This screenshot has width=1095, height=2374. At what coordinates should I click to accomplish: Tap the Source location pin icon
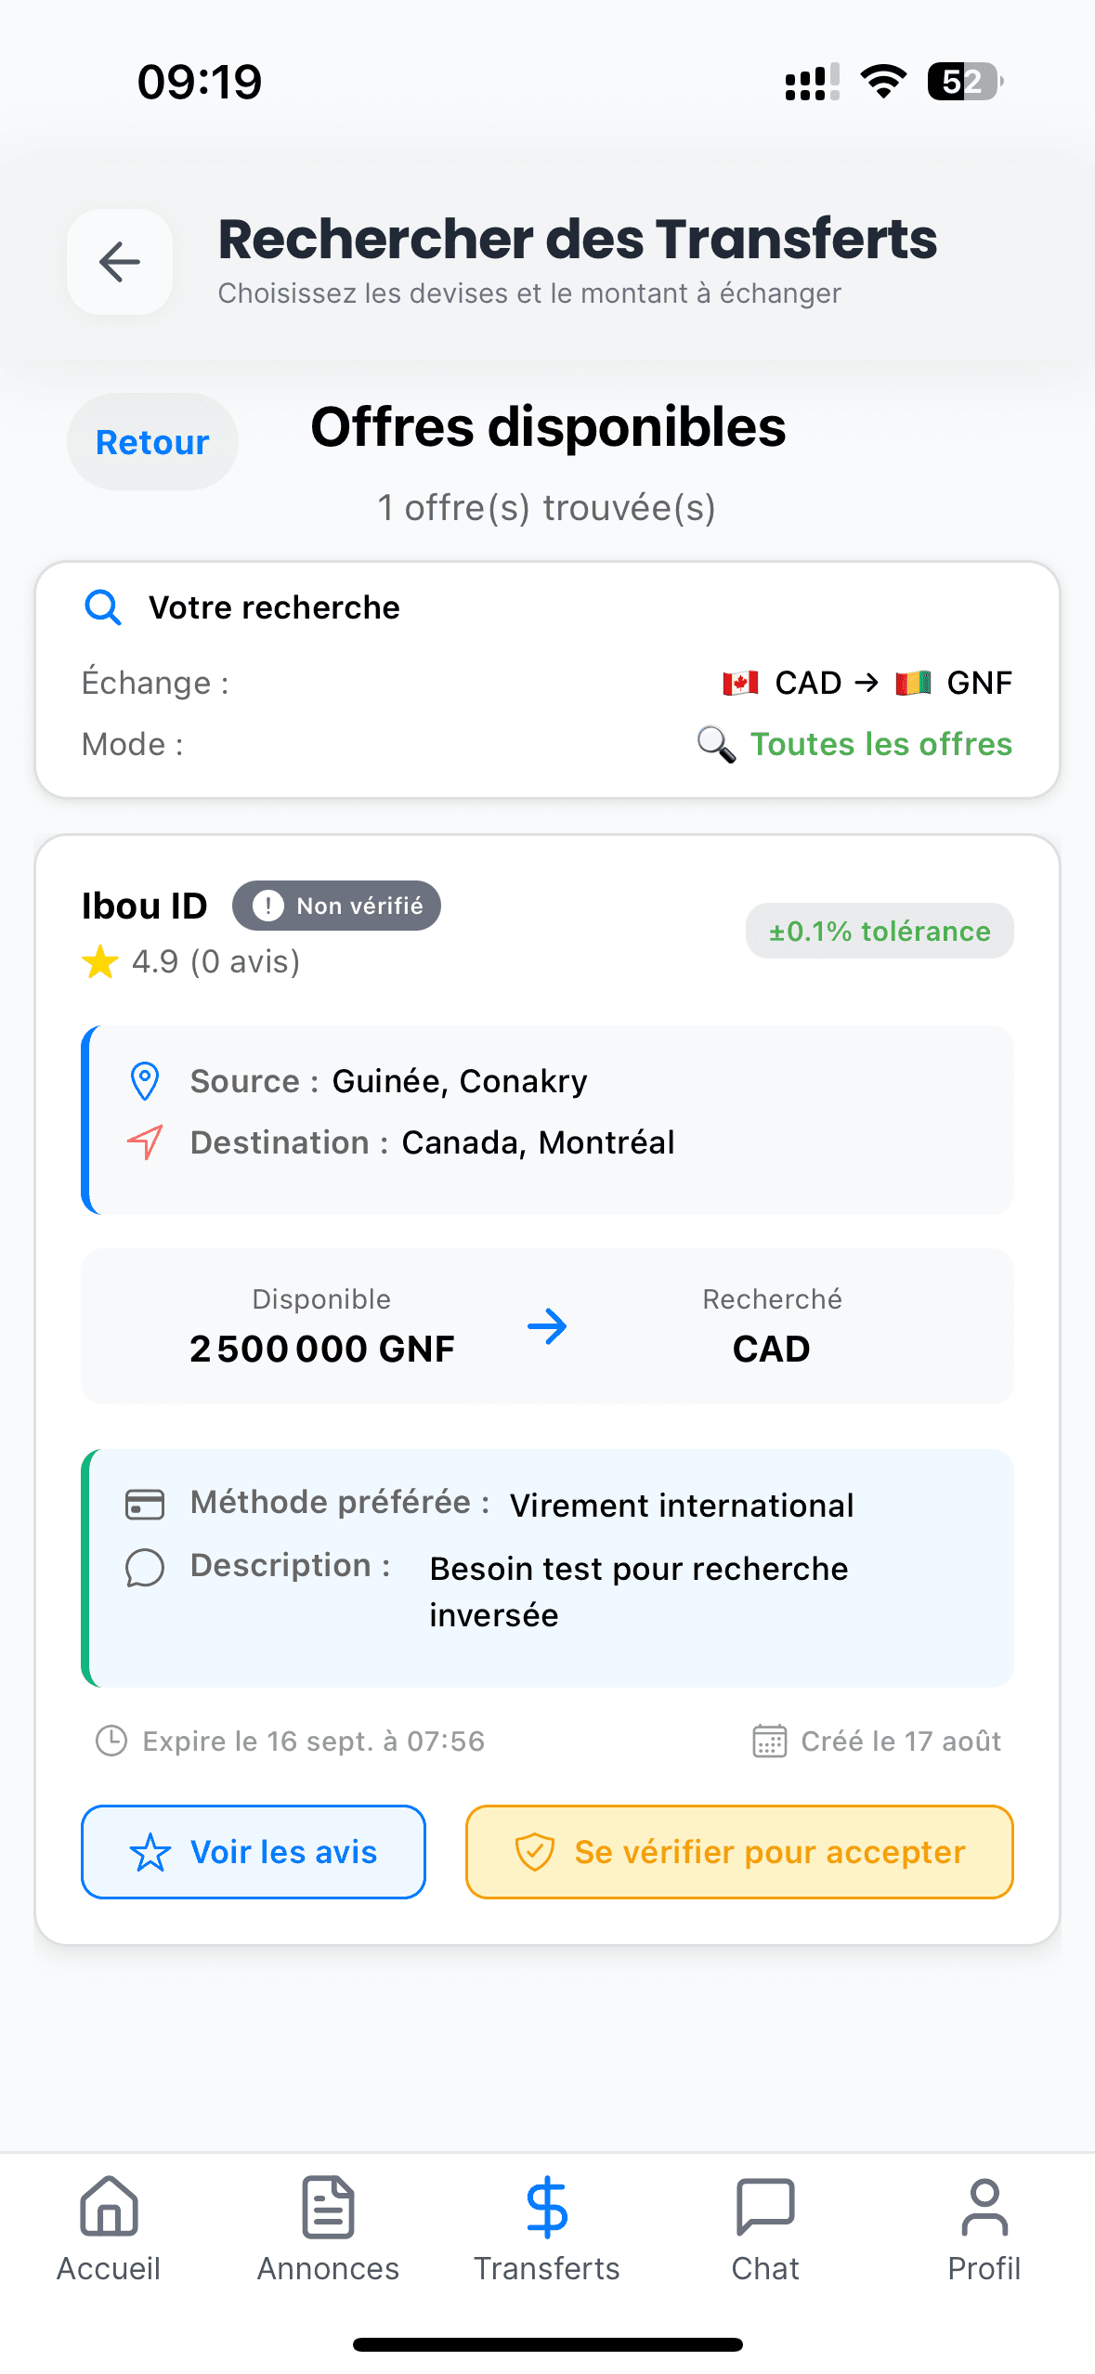pos(145,1081)
